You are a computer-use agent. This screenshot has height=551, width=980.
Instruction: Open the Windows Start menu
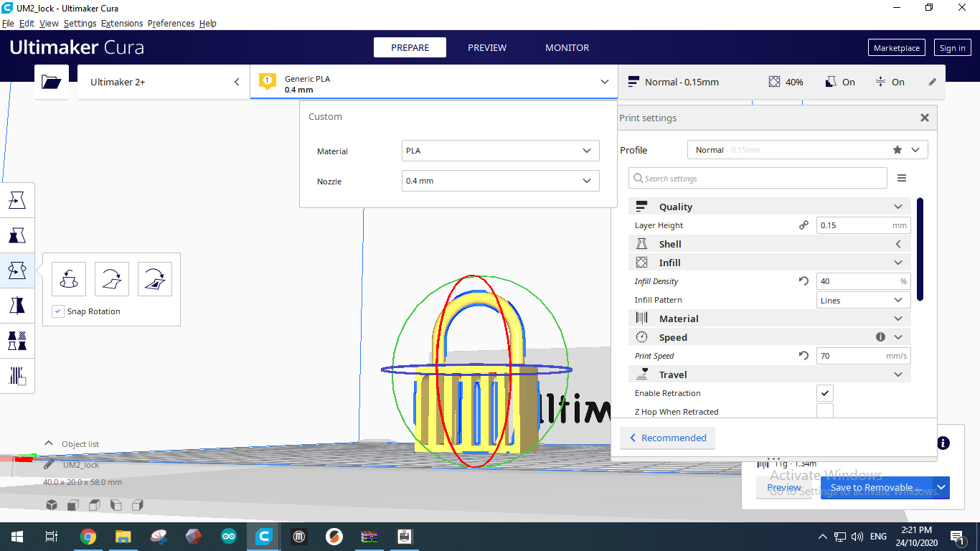(17, 536)
